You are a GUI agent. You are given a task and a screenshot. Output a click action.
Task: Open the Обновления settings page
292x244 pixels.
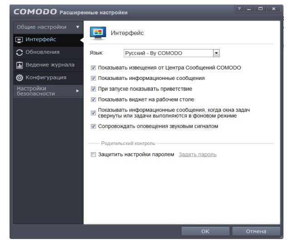pos(48,52)
